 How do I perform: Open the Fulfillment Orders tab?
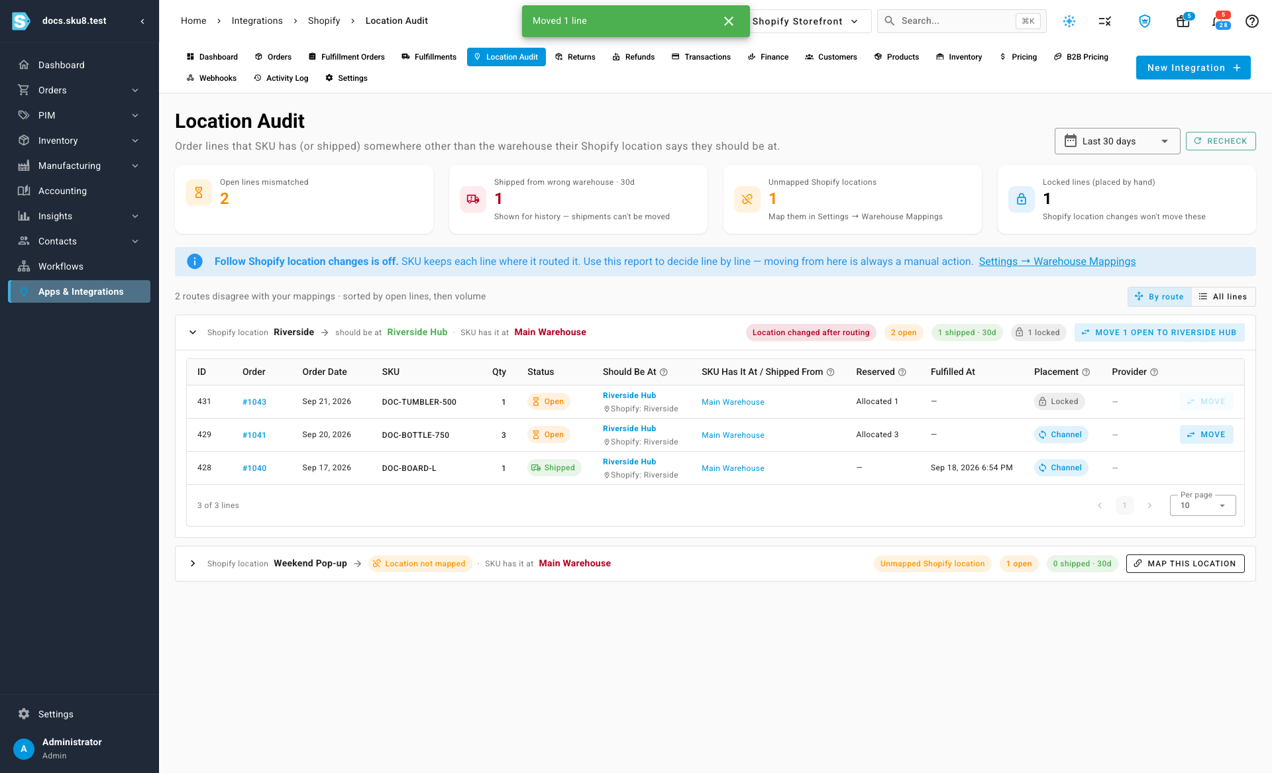pyautogui.click(x=346, y=57)
